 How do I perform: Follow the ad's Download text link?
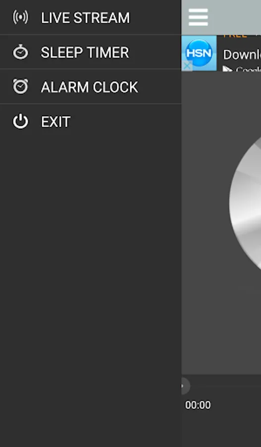[242, 55]
